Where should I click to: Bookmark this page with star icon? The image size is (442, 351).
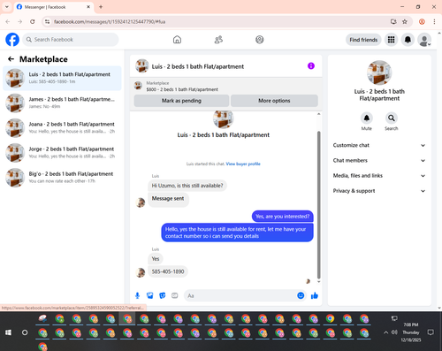coord(405,21)
